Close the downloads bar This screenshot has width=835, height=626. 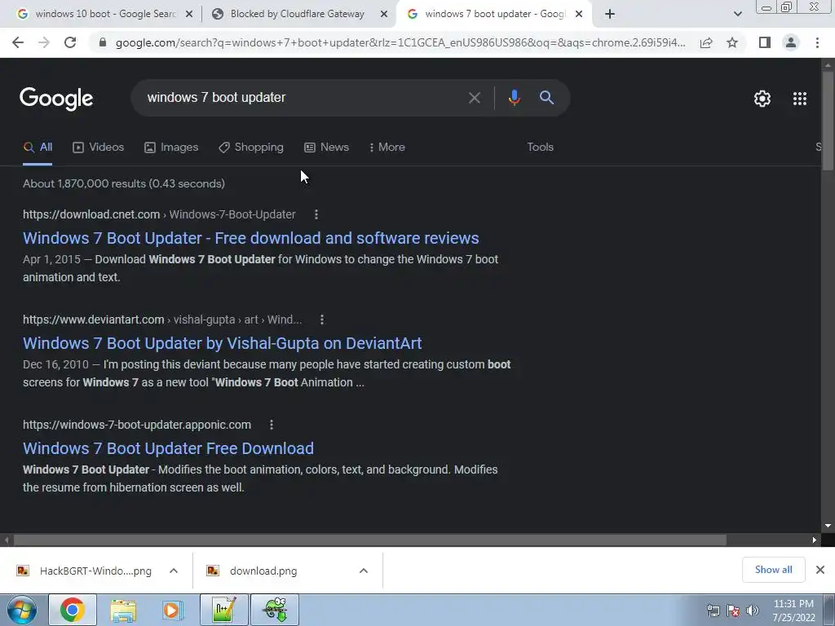tap(820, 570)
